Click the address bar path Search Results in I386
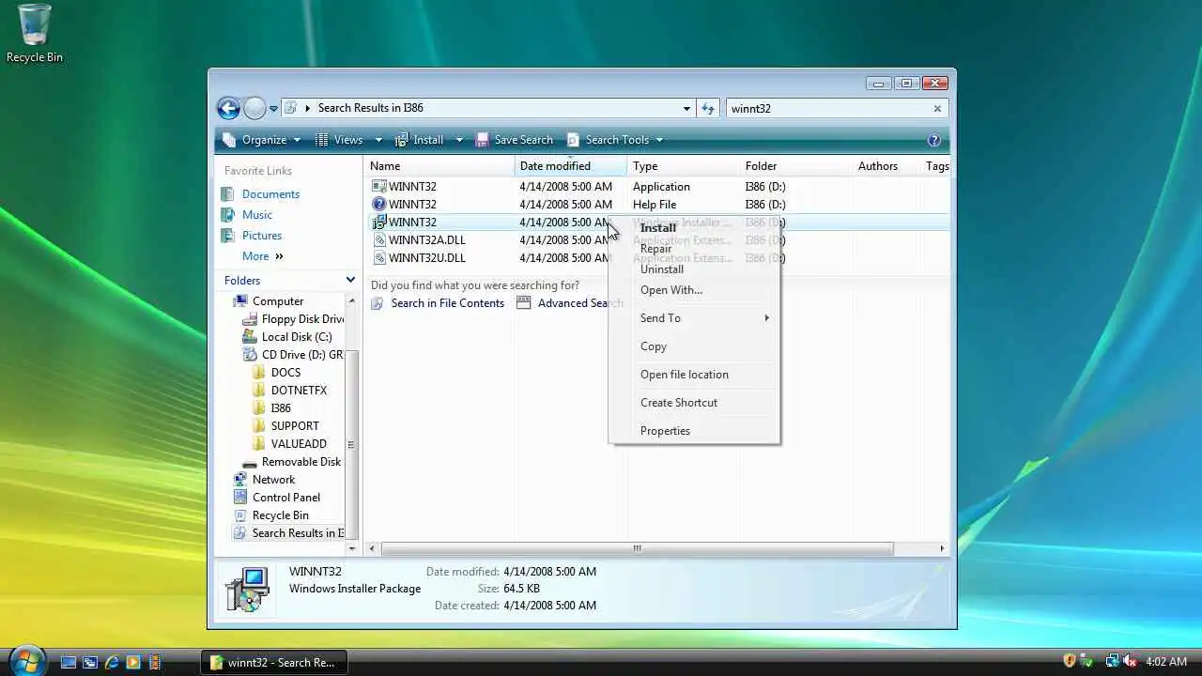 coord(370,108)
